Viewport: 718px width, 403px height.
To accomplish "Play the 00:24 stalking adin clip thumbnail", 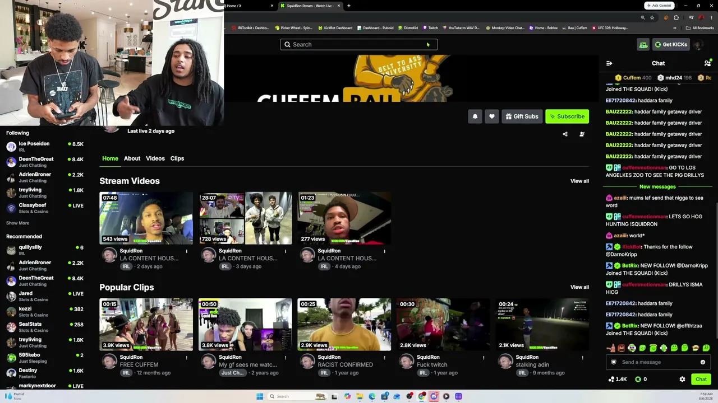I will tap(542, 325).
